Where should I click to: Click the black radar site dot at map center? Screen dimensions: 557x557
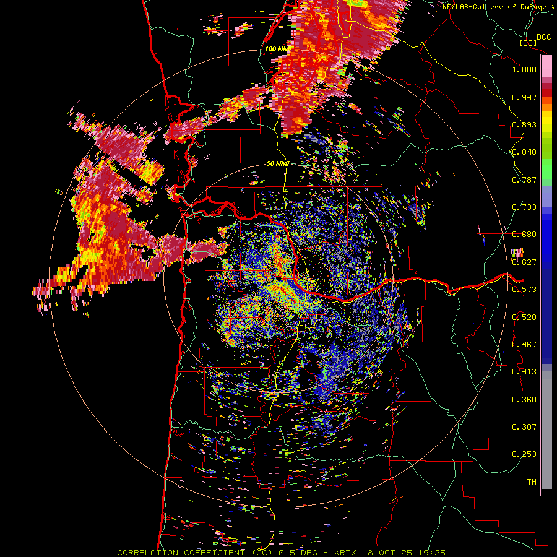(280, 278)
